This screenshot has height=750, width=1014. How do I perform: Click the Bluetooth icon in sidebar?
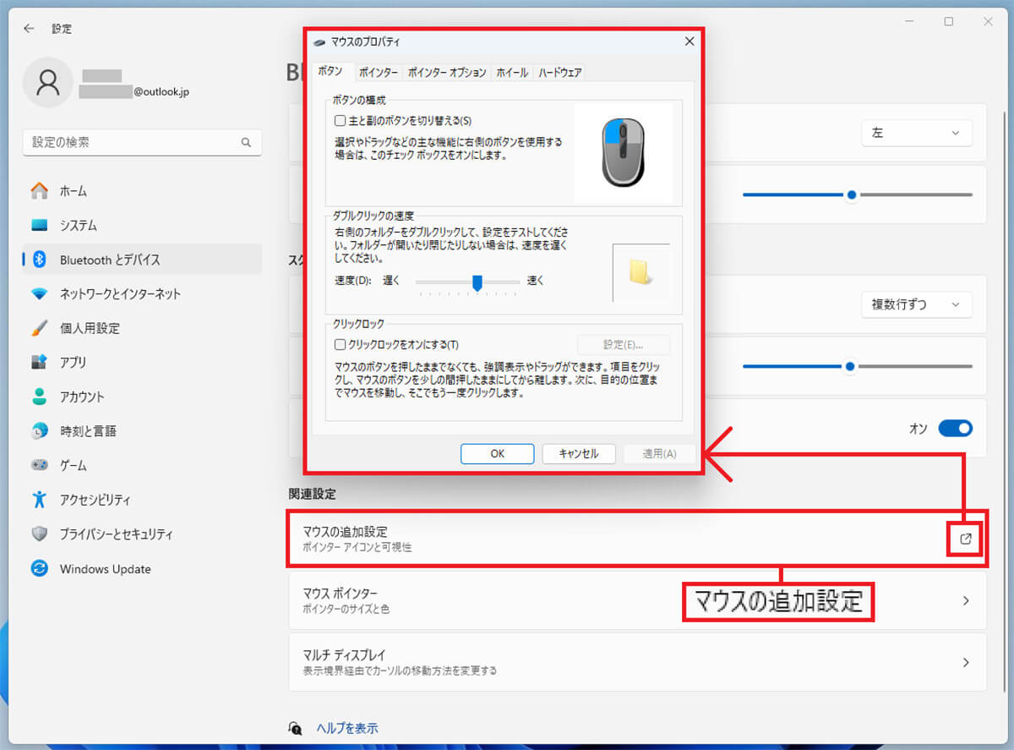(40, 260)
